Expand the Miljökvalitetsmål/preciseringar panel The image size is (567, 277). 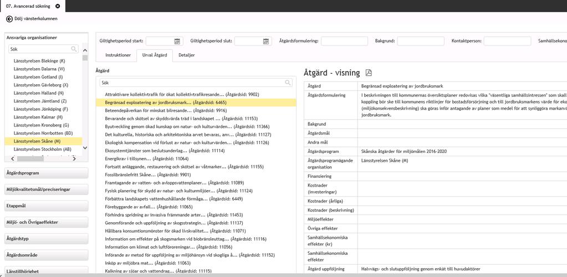click(x=47, y=189)
